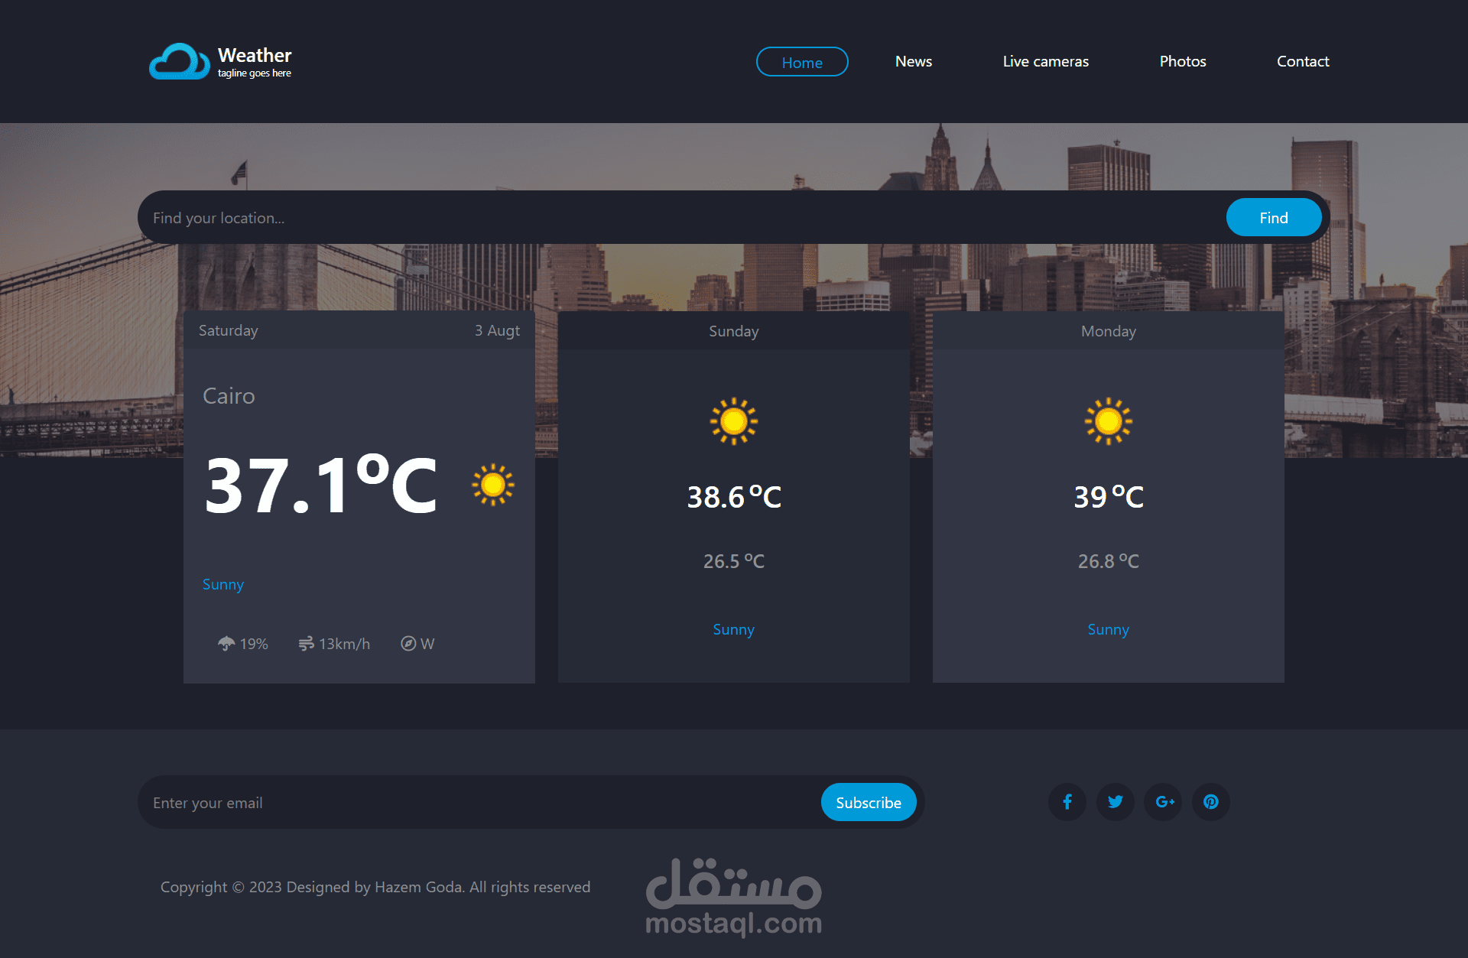Click the Subscribe button

[869, 803]
